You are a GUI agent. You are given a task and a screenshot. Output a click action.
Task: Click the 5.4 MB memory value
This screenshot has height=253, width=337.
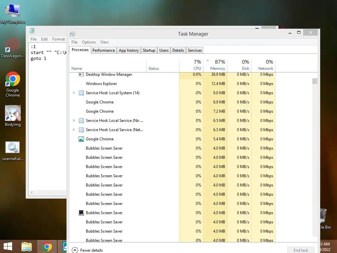[x=219, y=139]
